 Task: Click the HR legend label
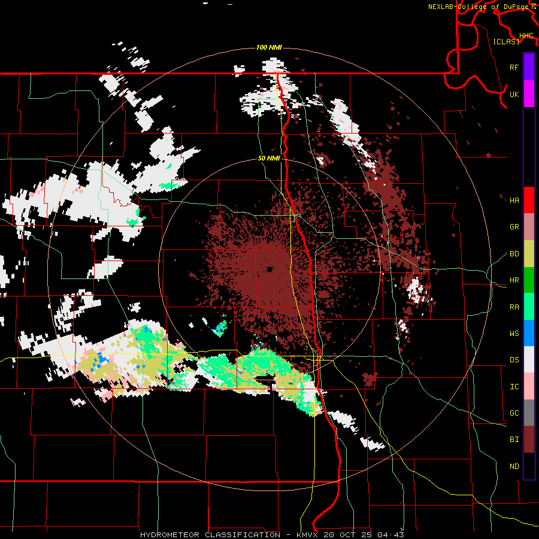(514, 280)
